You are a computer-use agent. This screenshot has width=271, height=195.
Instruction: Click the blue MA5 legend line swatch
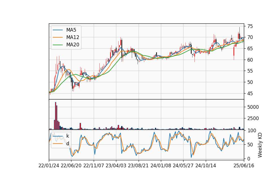(58, 30)
